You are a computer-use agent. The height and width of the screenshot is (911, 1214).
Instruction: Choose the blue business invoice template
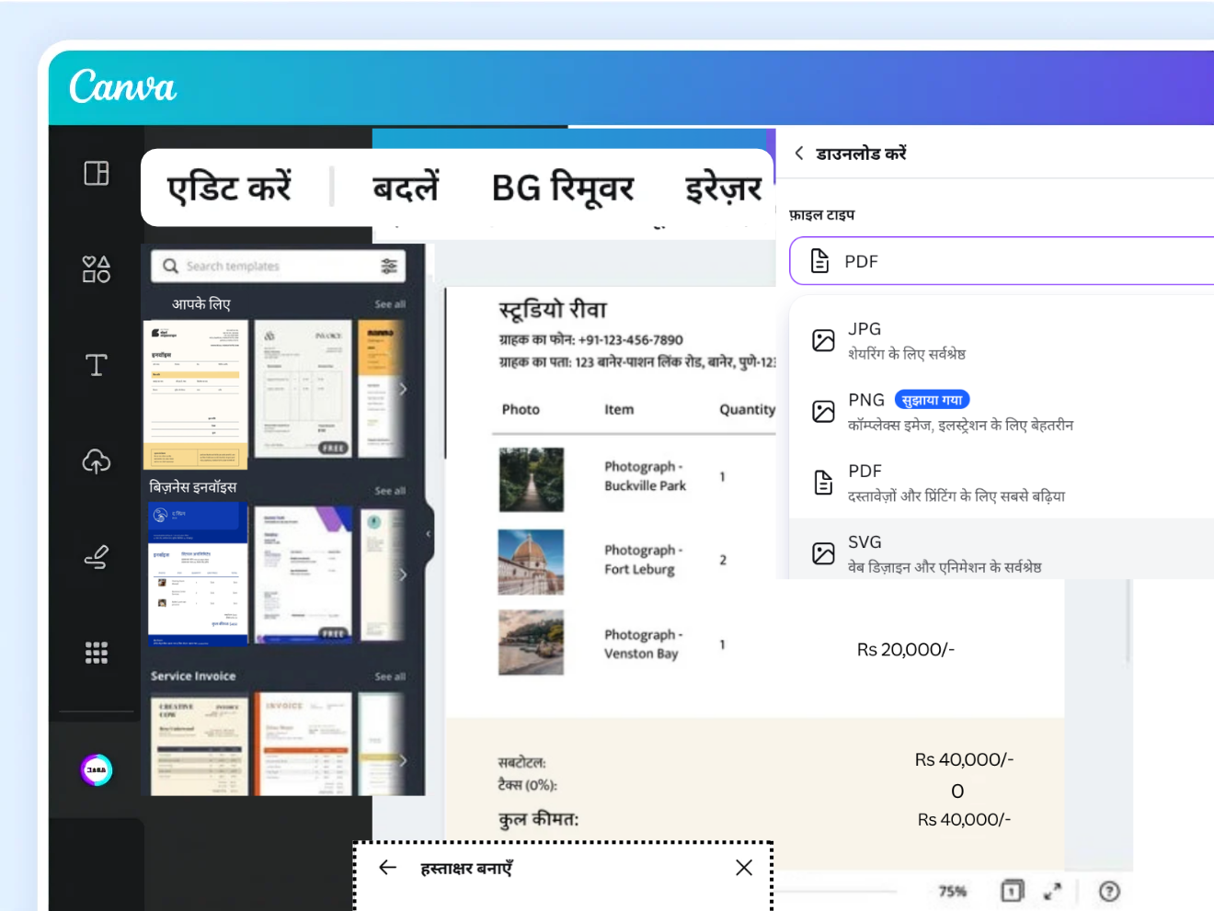(x=199, y=574)
